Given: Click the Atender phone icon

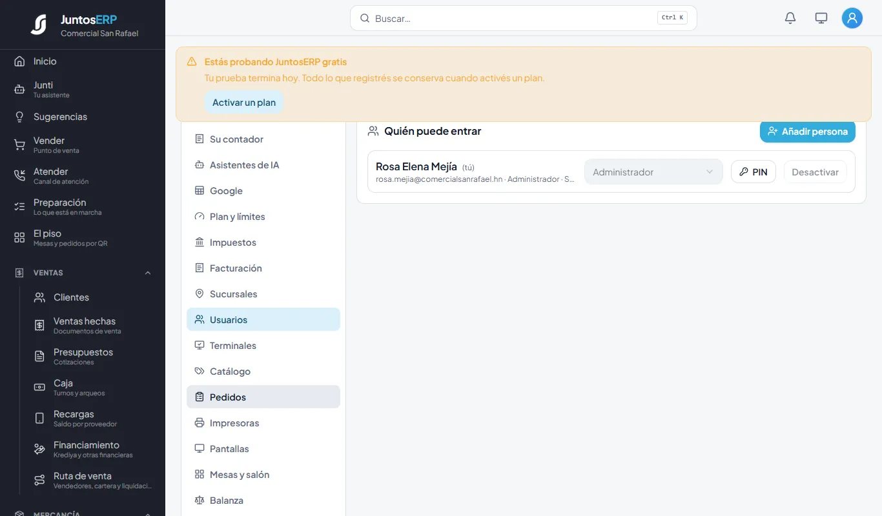Looking at the screenshot, I should [x=19, y=176].
